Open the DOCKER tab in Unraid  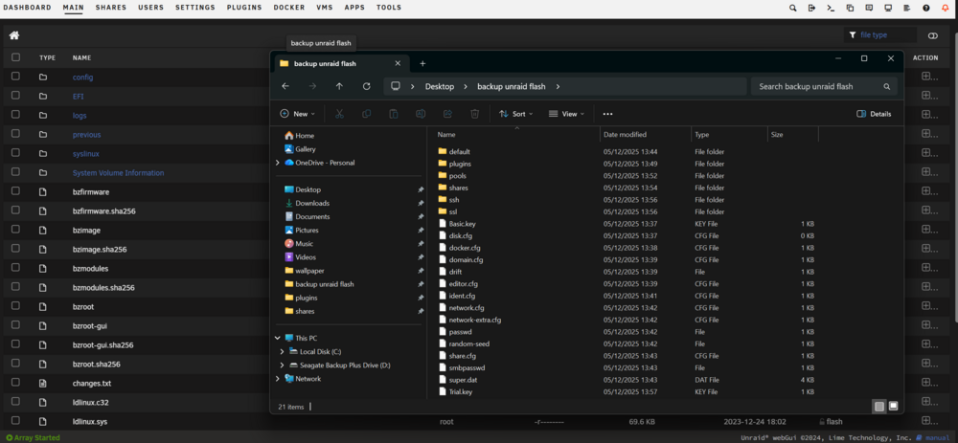click(x=289, y=8)
